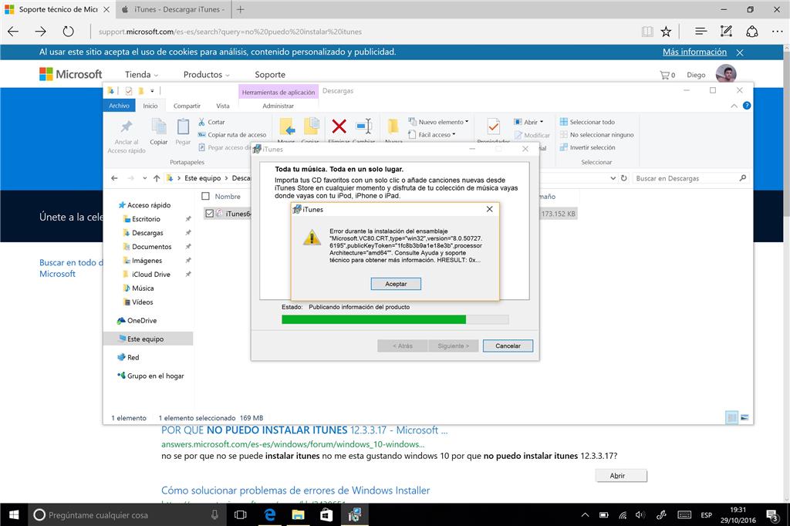The height and width of the screenshot is (526, 790).
Task: Add this page to Edge favorites
Action: coord(666,32)
